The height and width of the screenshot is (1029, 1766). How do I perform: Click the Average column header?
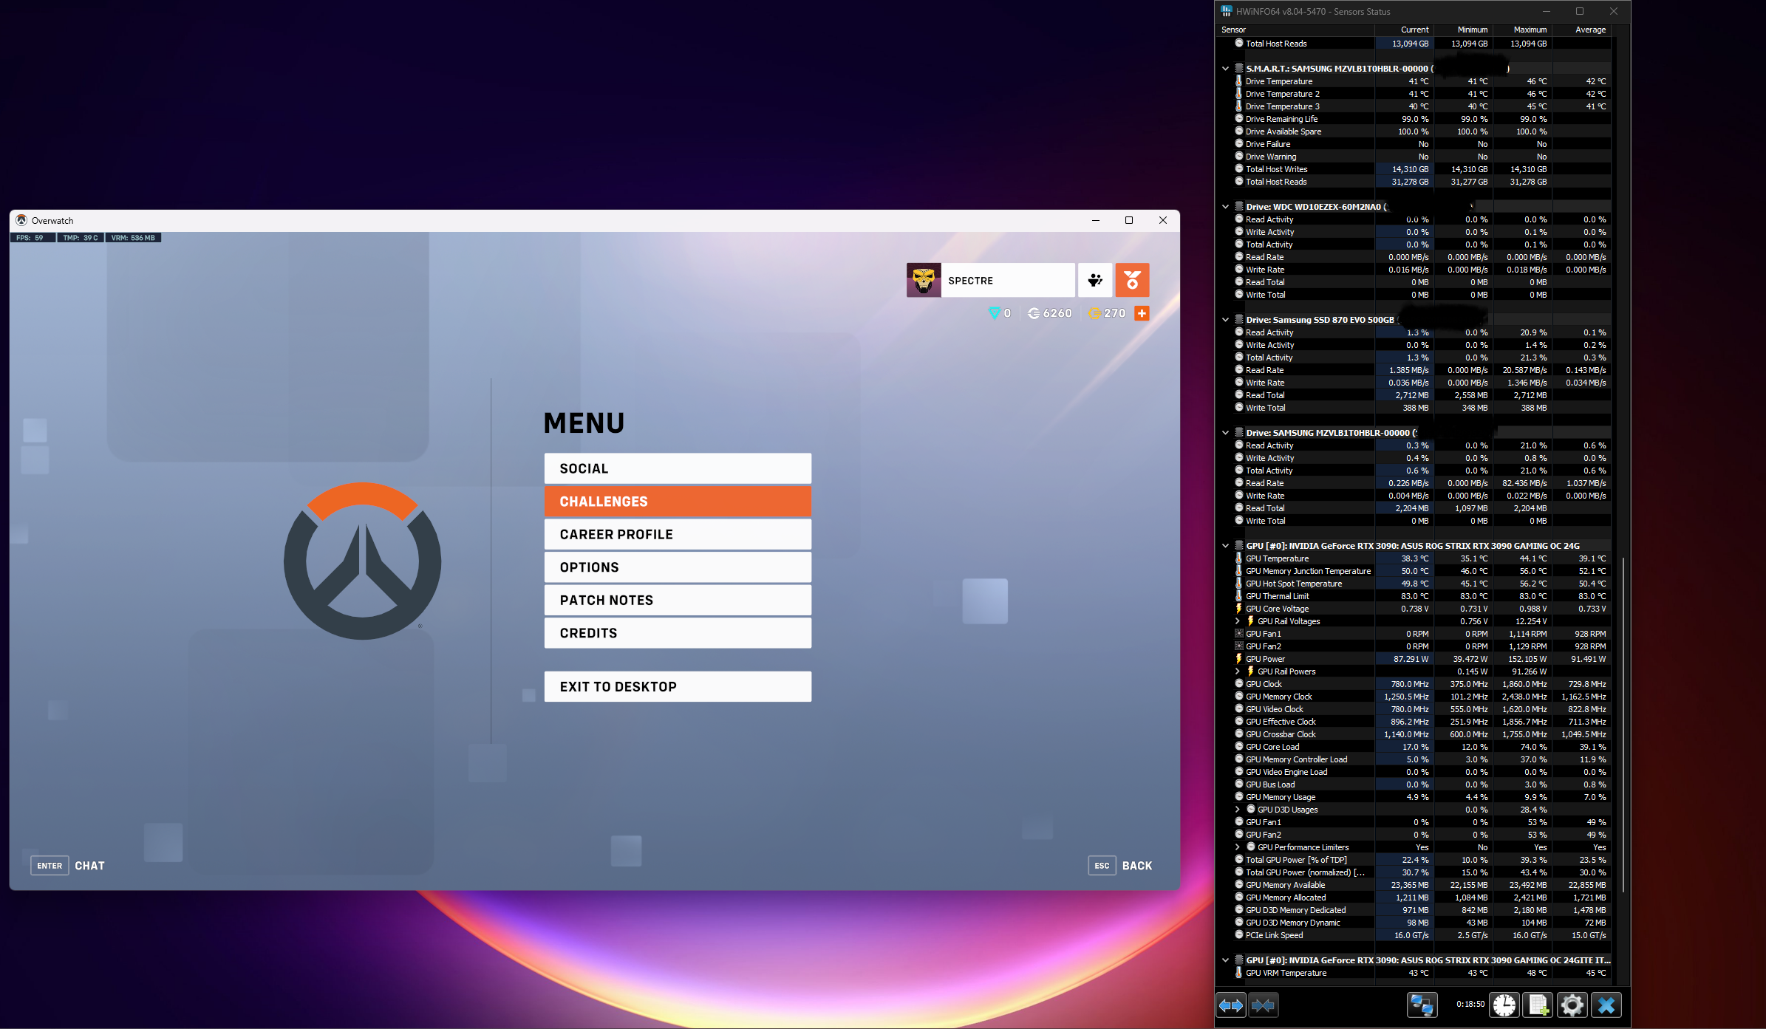(1581, 30)
